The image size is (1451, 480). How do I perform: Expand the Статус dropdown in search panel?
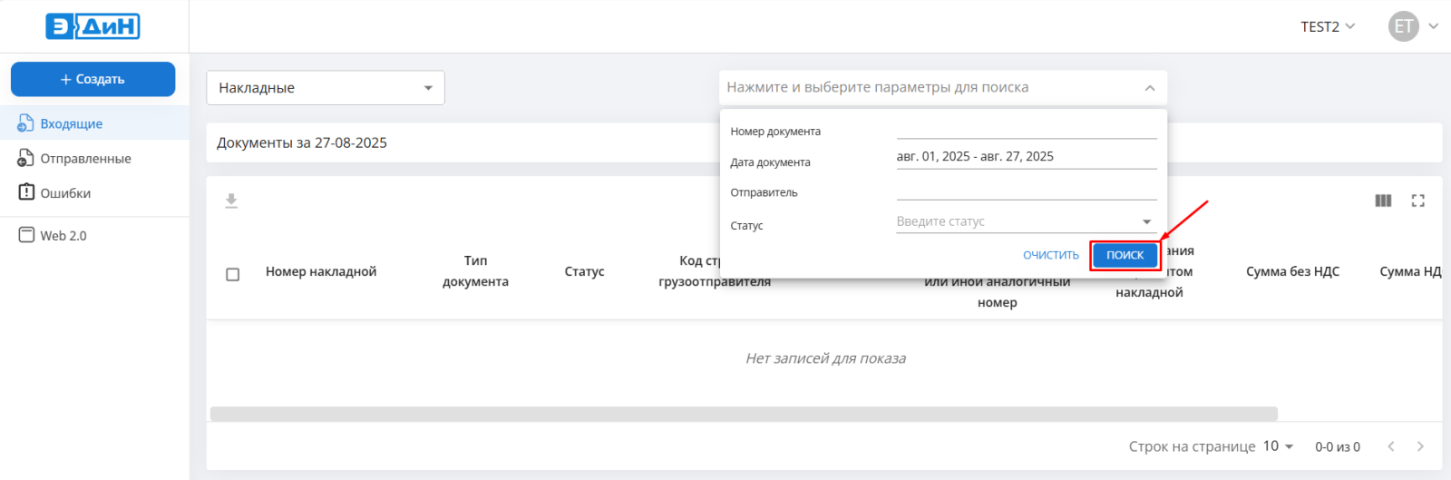(x=1146, y=221)
